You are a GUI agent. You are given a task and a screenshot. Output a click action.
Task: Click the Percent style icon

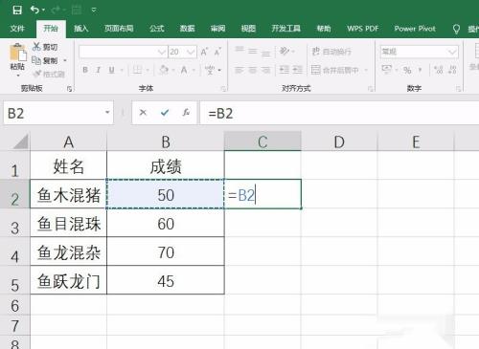407,70
